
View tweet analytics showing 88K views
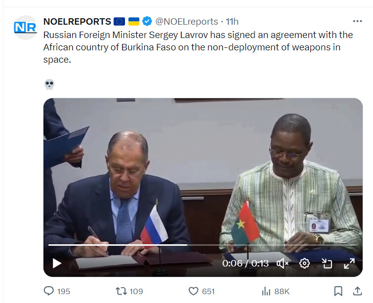click(266, 291)
